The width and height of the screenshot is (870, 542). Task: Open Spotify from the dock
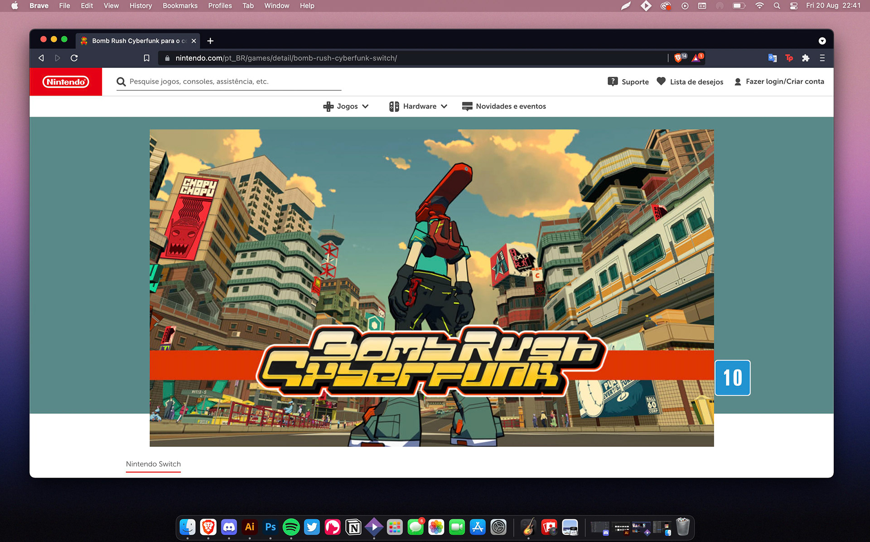[x=291, y=527]
